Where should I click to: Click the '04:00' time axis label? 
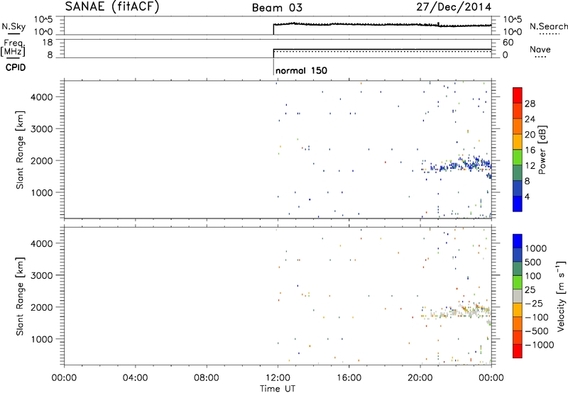tap(135, 378)
